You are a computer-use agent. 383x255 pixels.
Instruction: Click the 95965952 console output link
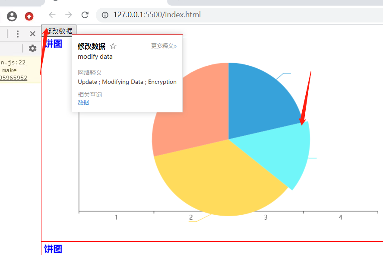click(14, 76)
